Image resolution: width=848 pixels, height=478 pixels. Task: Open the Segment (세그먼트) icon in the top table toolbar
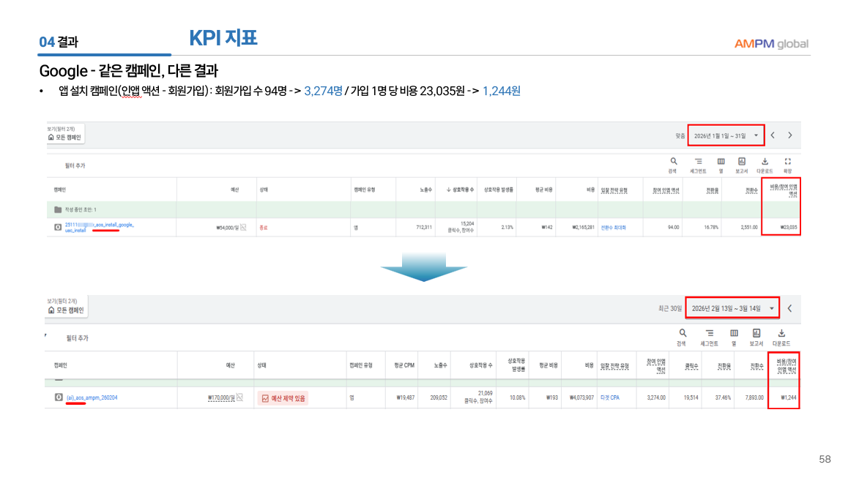tap(698, 162)
